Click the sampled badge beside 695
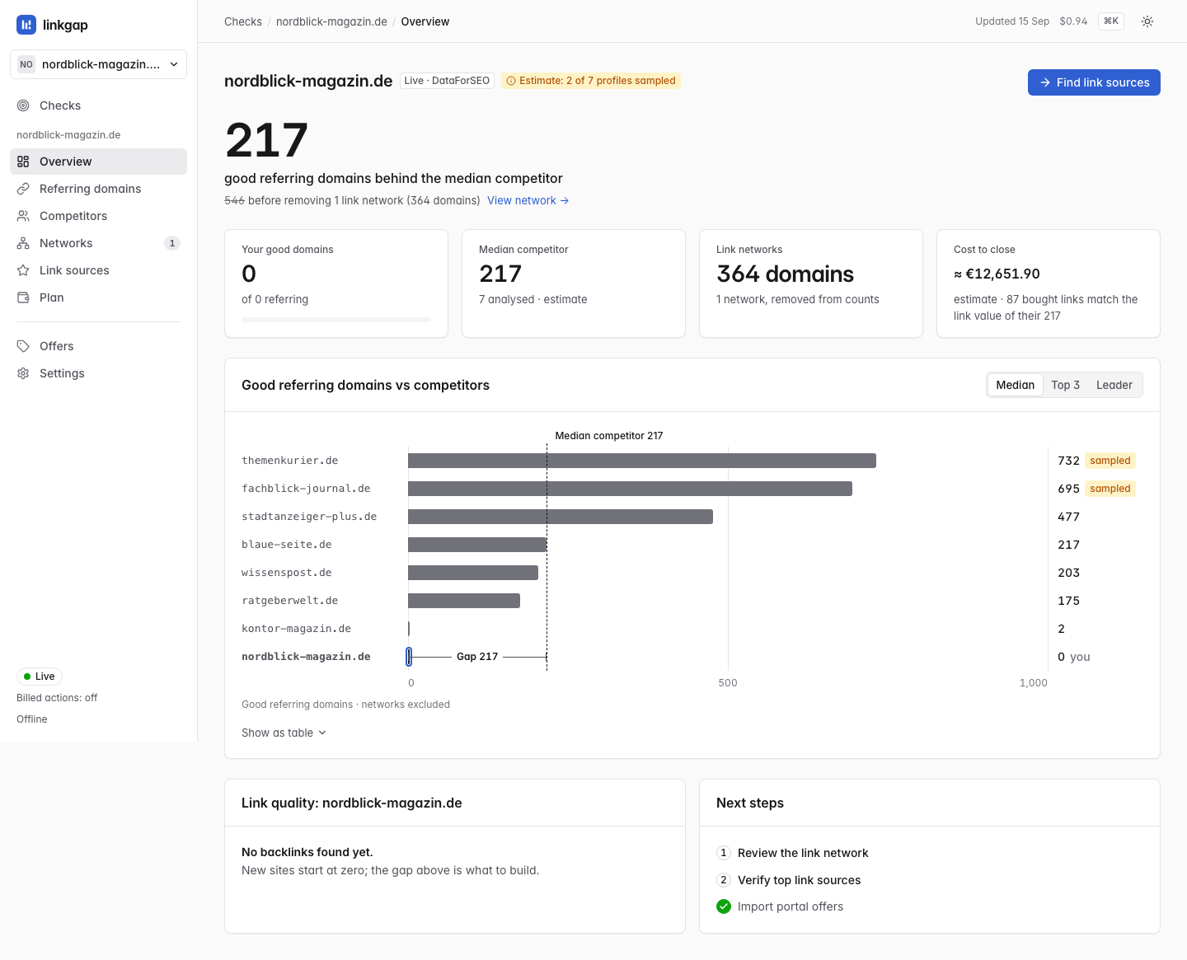 pos(1110,489)
